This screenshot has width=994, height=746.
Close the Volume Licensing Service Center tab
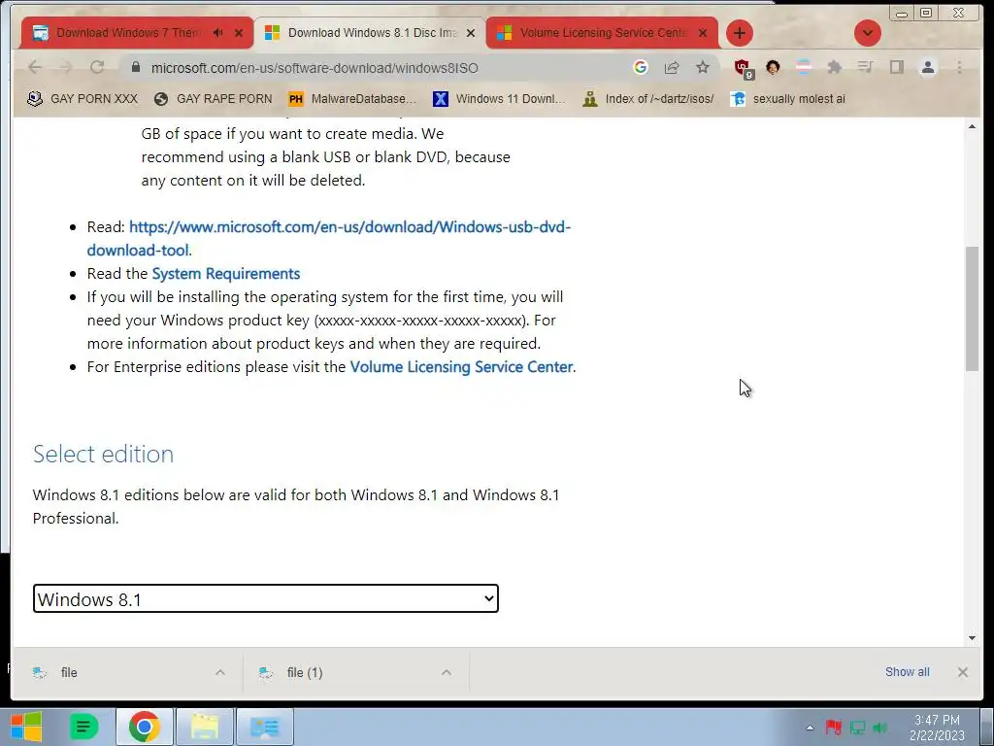tap(703, 33)
